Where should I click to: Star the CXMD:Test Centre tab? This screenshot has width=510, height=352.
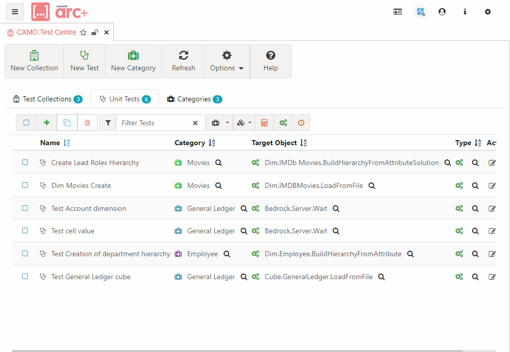click(x=84, y=33)
